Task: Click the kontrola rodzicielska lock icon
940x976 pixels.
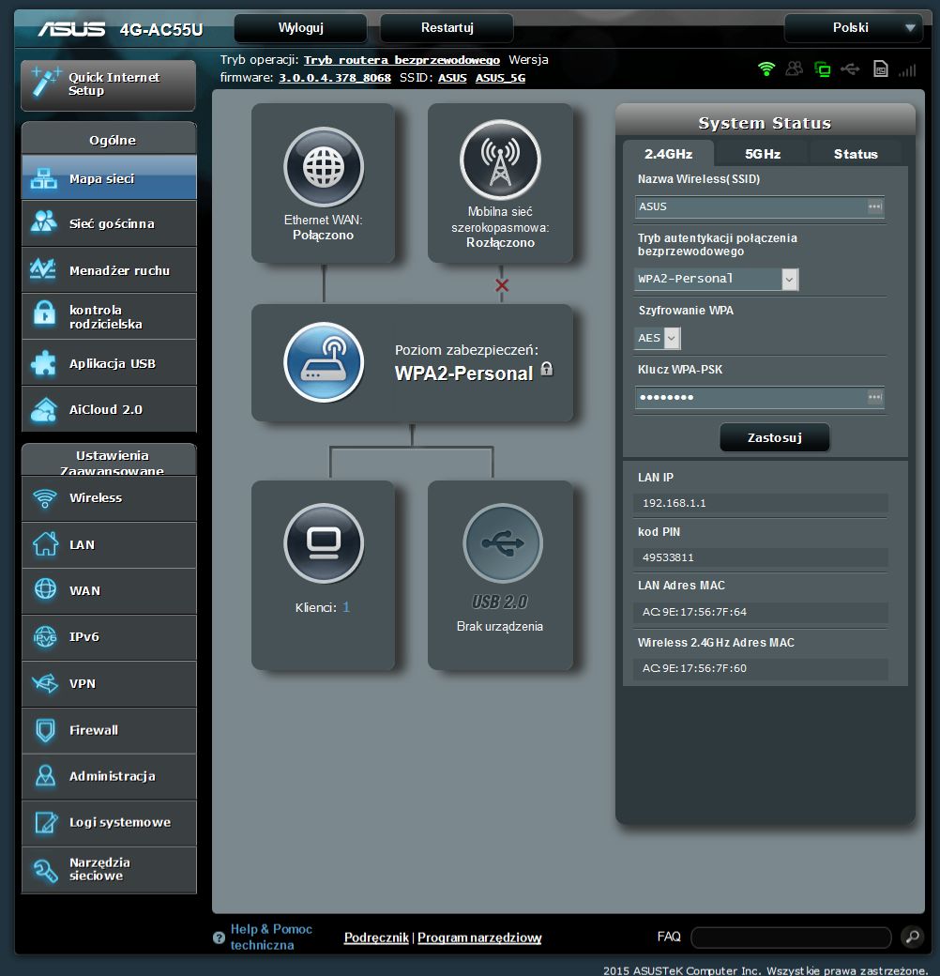Action: click(44, 313)
